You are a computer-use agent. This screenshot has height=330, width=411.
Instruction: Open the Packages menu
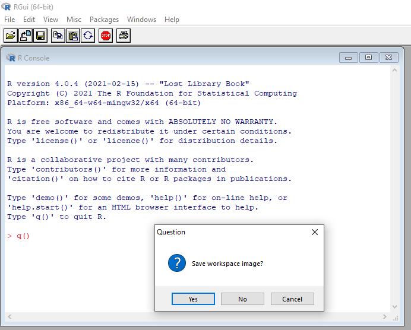(104, 20)
